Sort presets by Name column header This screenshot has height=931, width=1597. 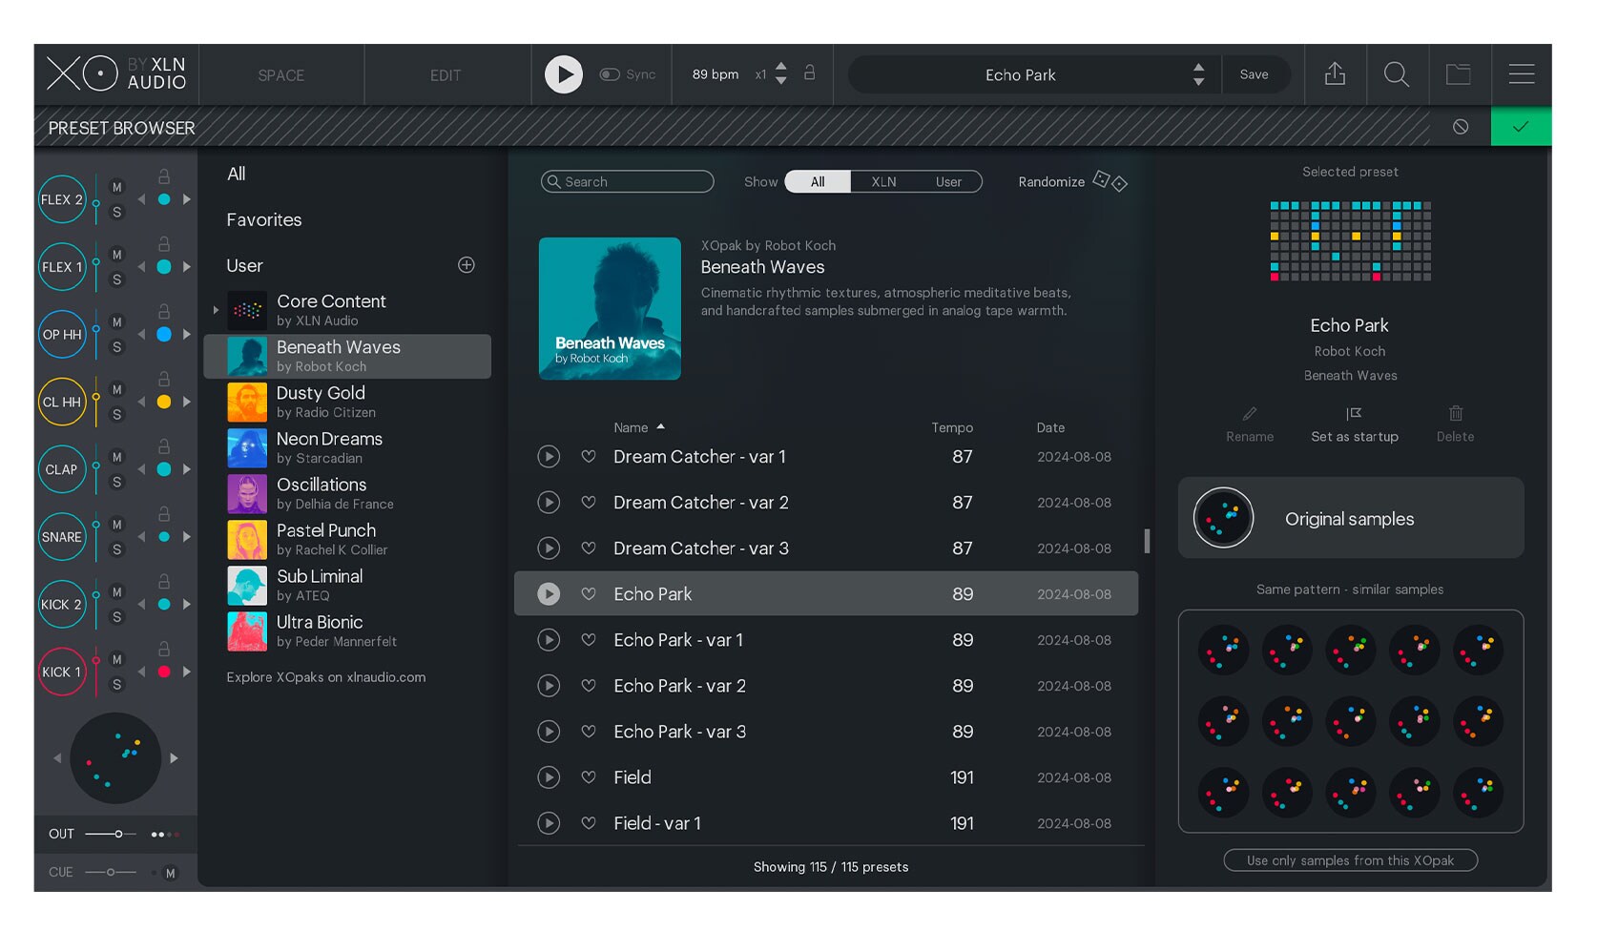click(x=631, y=427)
